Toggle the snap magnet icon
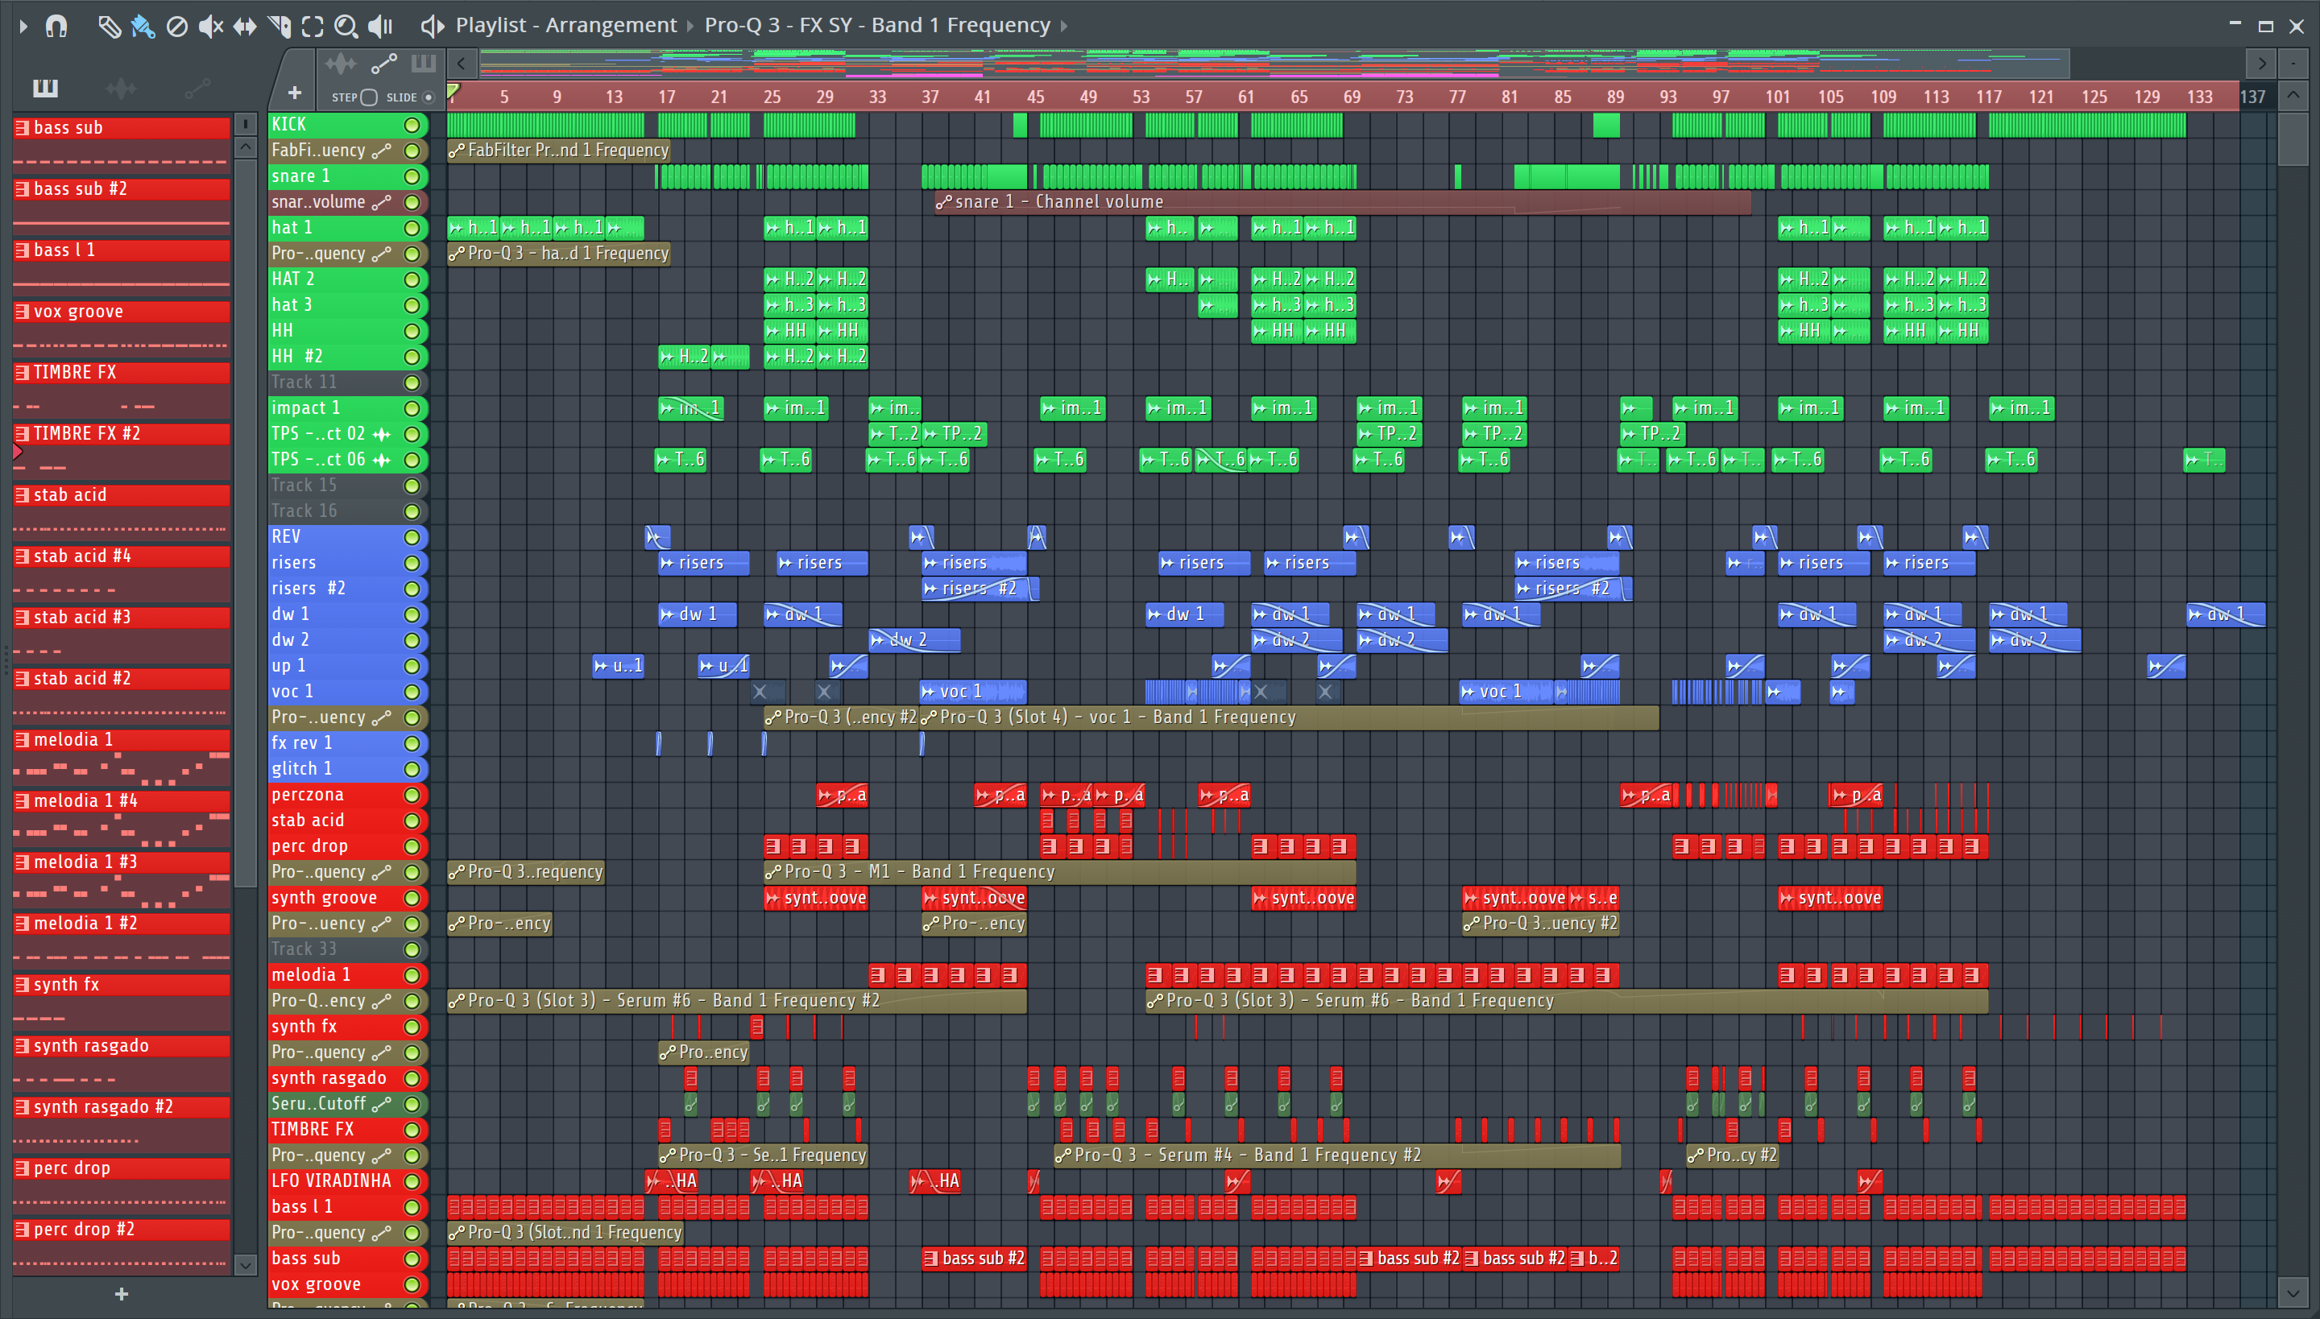Viewport: 2320px width, 1319px height. tap(56, 27)
